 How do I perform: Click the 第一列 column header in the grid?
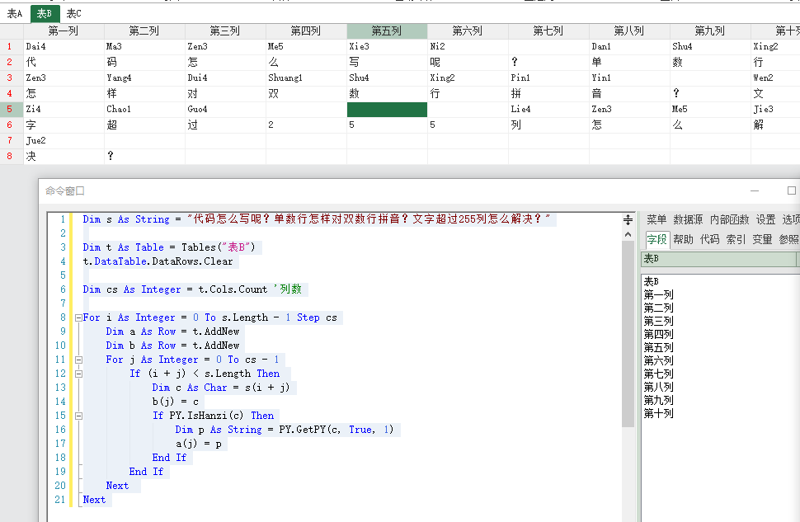point(64,31)
